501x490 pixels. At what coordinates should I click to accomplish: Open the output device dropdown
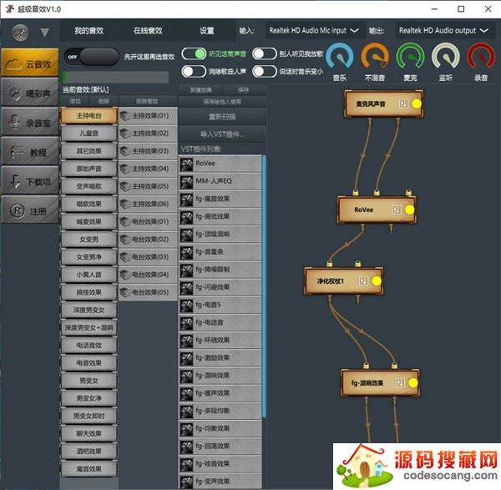pos(448,30)
